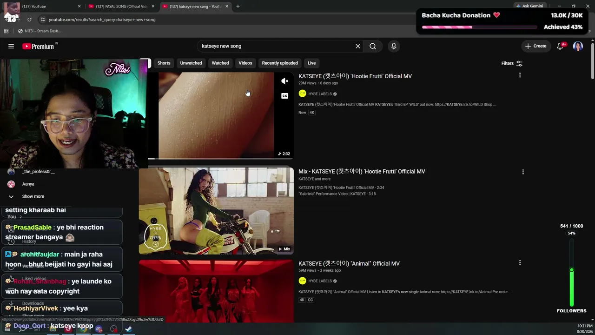Toggle captions on the Hootie Frutti preview

(285, 96)
